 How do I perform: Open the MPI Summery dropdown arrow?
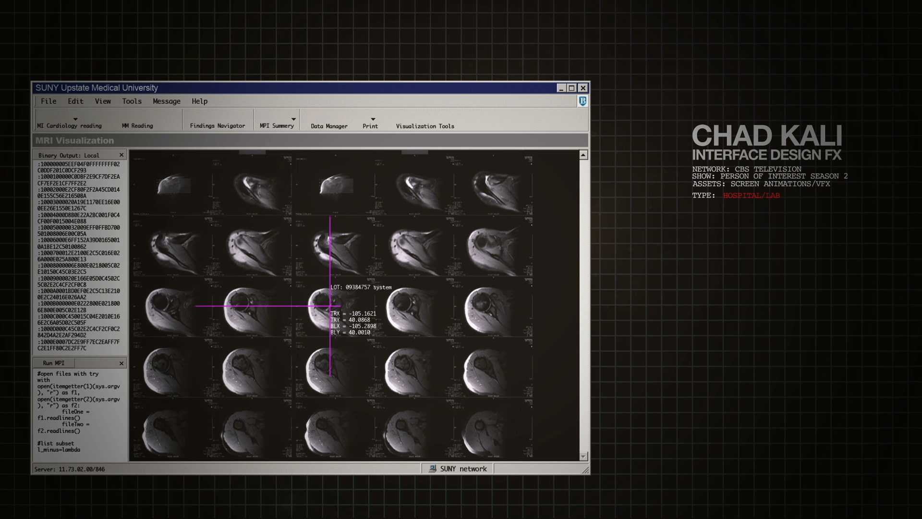coord(293,119)
